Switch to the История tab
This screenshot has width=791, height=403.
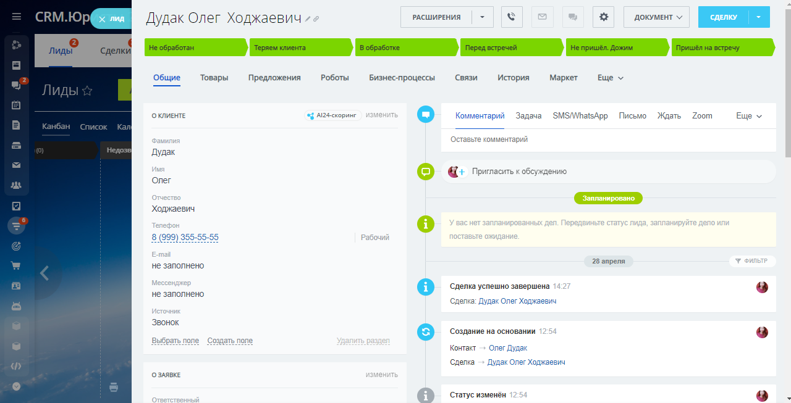pos(513,78)
